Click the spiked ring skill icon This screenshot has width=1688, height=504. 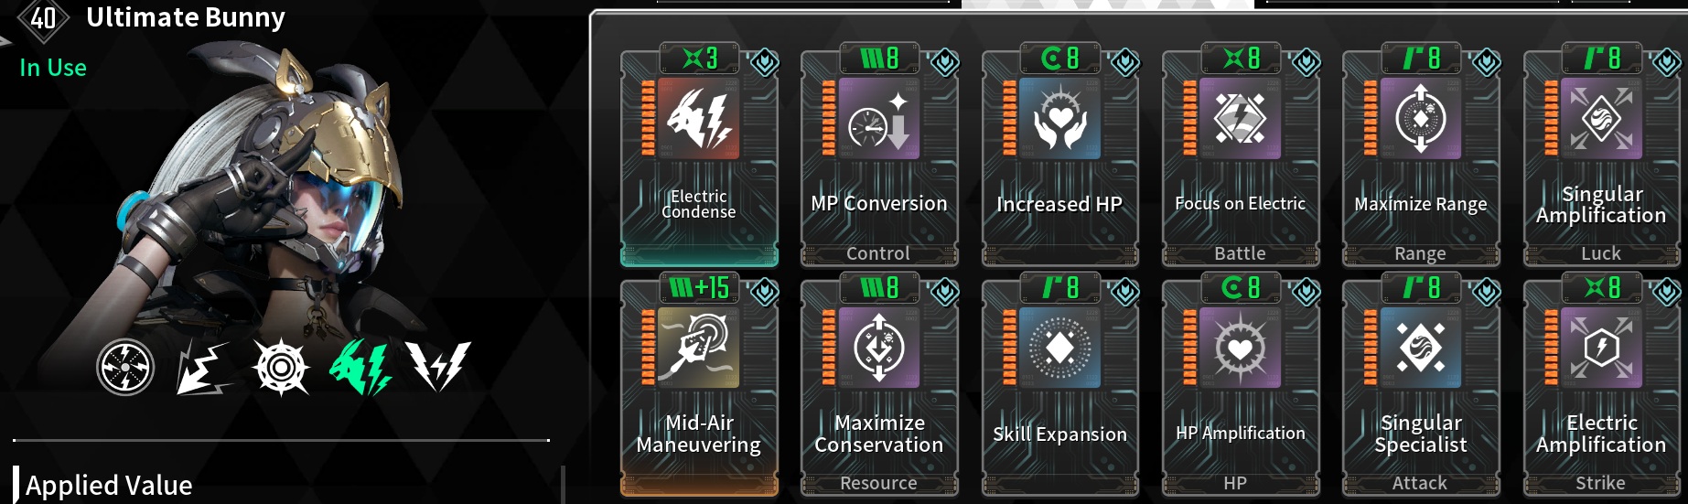pos(281,368)
